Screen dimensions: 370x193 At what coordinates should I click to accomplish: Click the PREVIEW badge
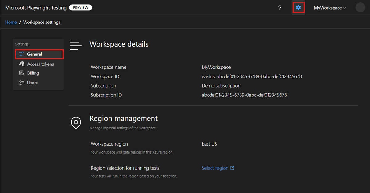click(x=80, y=8)
